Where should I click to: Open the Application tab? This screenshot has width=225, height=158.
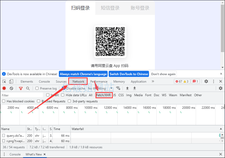point(139,82)
